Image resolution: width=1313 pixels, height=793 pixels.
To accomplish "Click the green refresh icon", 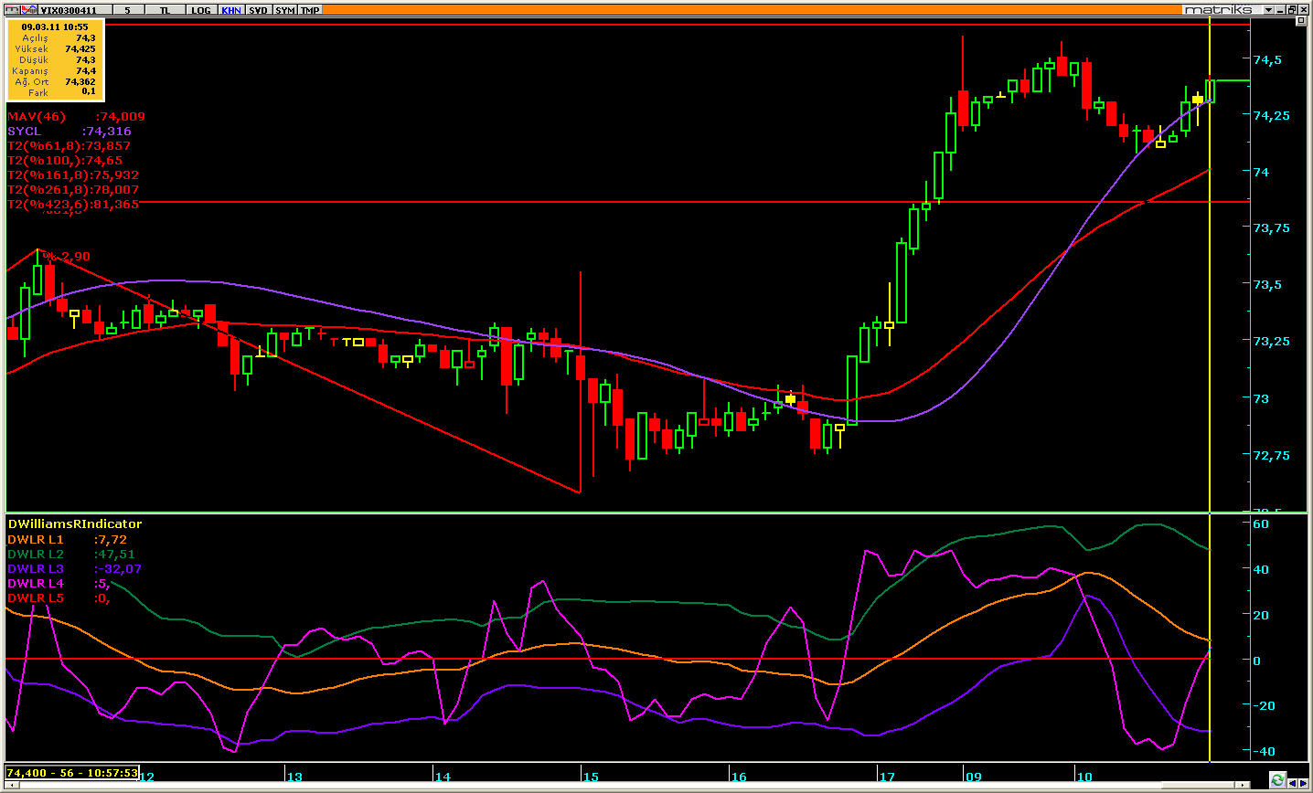I will coord(1277,780).
